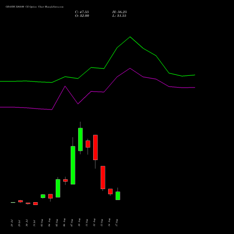This screenshot has width=234, height=234.
Task: Click the GRASIM CE Option chart title
Action: pos(35,7)
